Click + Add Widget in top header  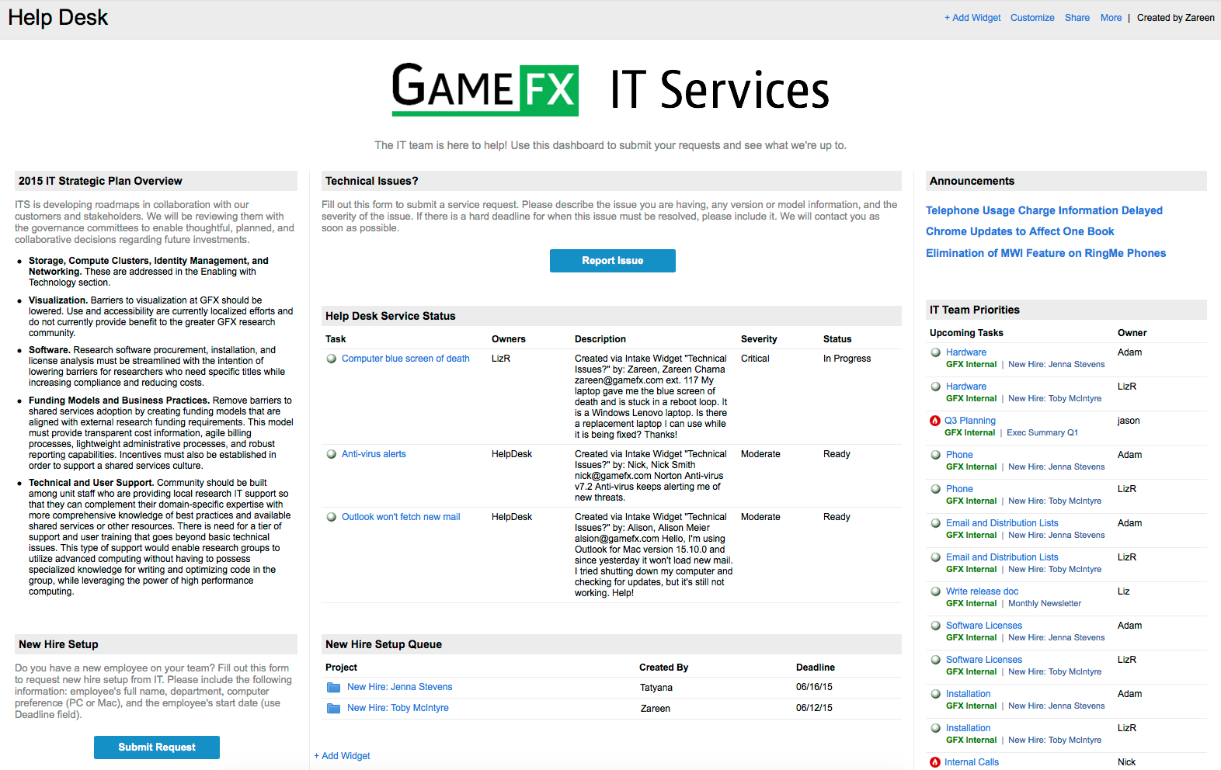(x=972, y=18)
